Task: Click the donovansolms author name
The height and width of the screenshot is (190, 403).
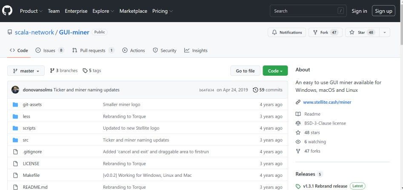Action: (37, 90)
